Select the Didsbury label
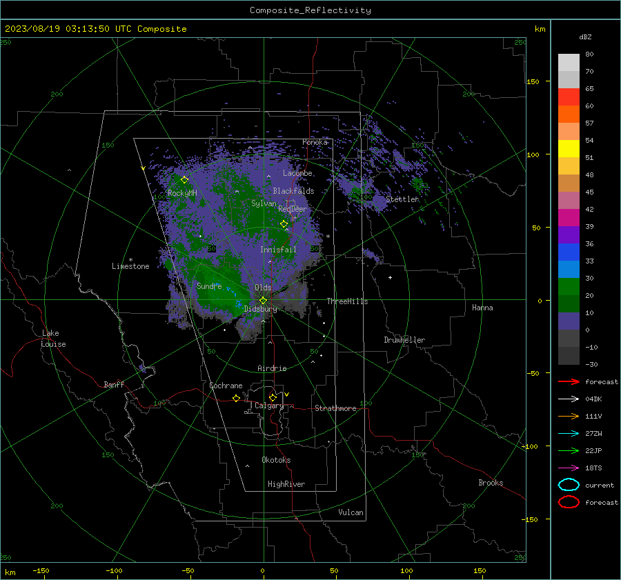 (x=260, y=309)
